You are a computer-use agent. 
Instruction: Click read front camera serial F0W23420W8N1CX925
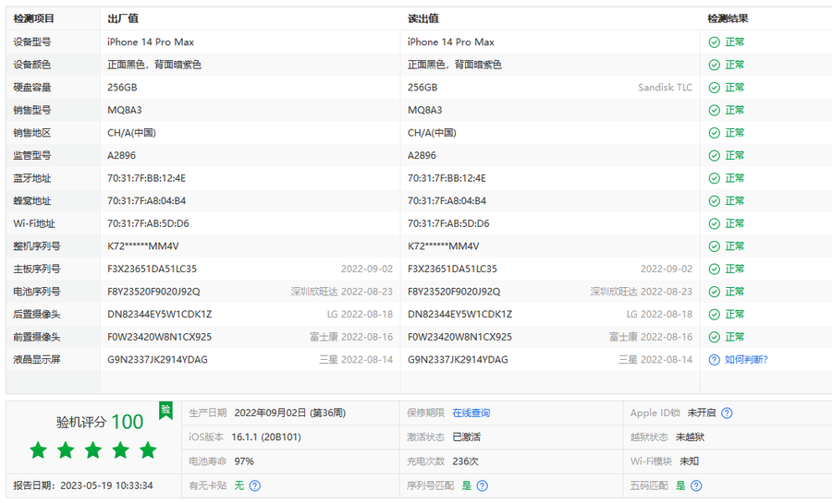click(459, 337)
